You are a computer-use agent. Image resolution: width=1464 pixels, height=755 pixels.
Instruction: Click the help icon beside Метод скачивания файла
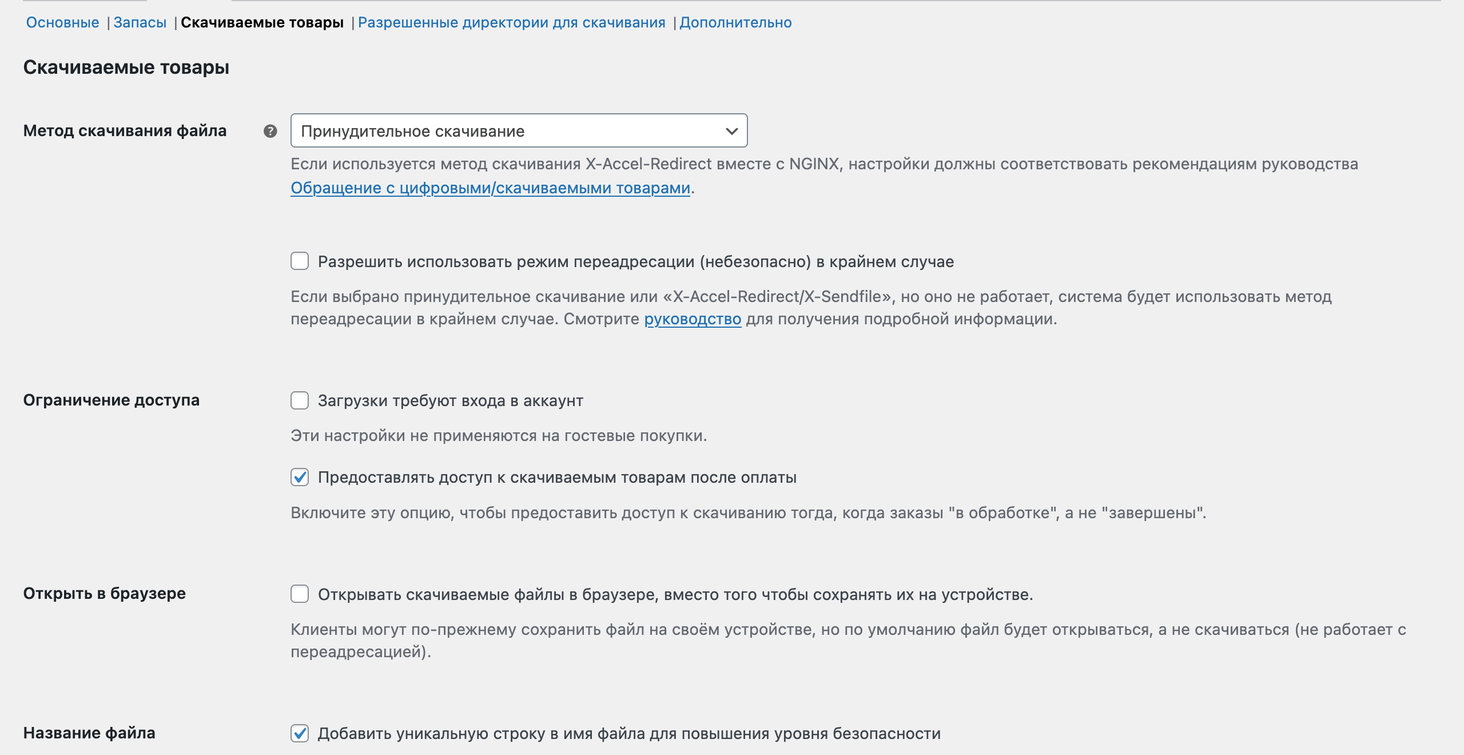click(270, 131)
